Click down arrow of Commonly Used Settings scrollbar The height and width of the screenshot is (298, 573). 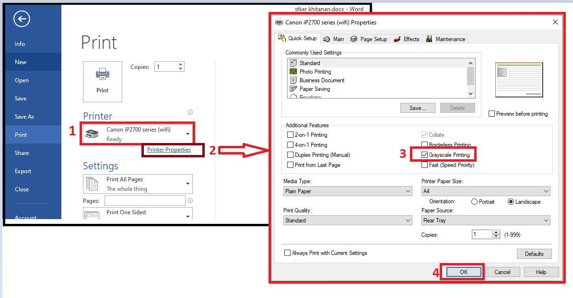[x=471, y=94]
